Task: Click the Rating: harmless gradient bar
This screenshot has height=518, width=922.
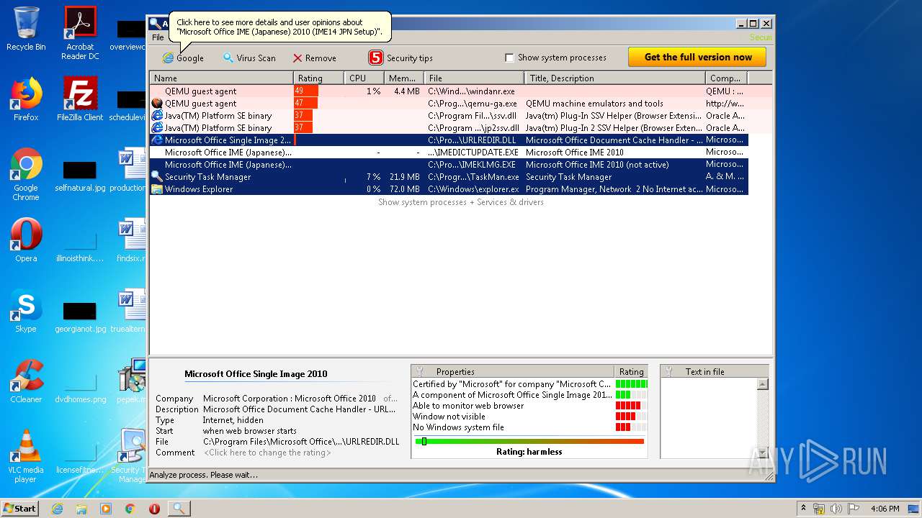Action: pos(529,441)
